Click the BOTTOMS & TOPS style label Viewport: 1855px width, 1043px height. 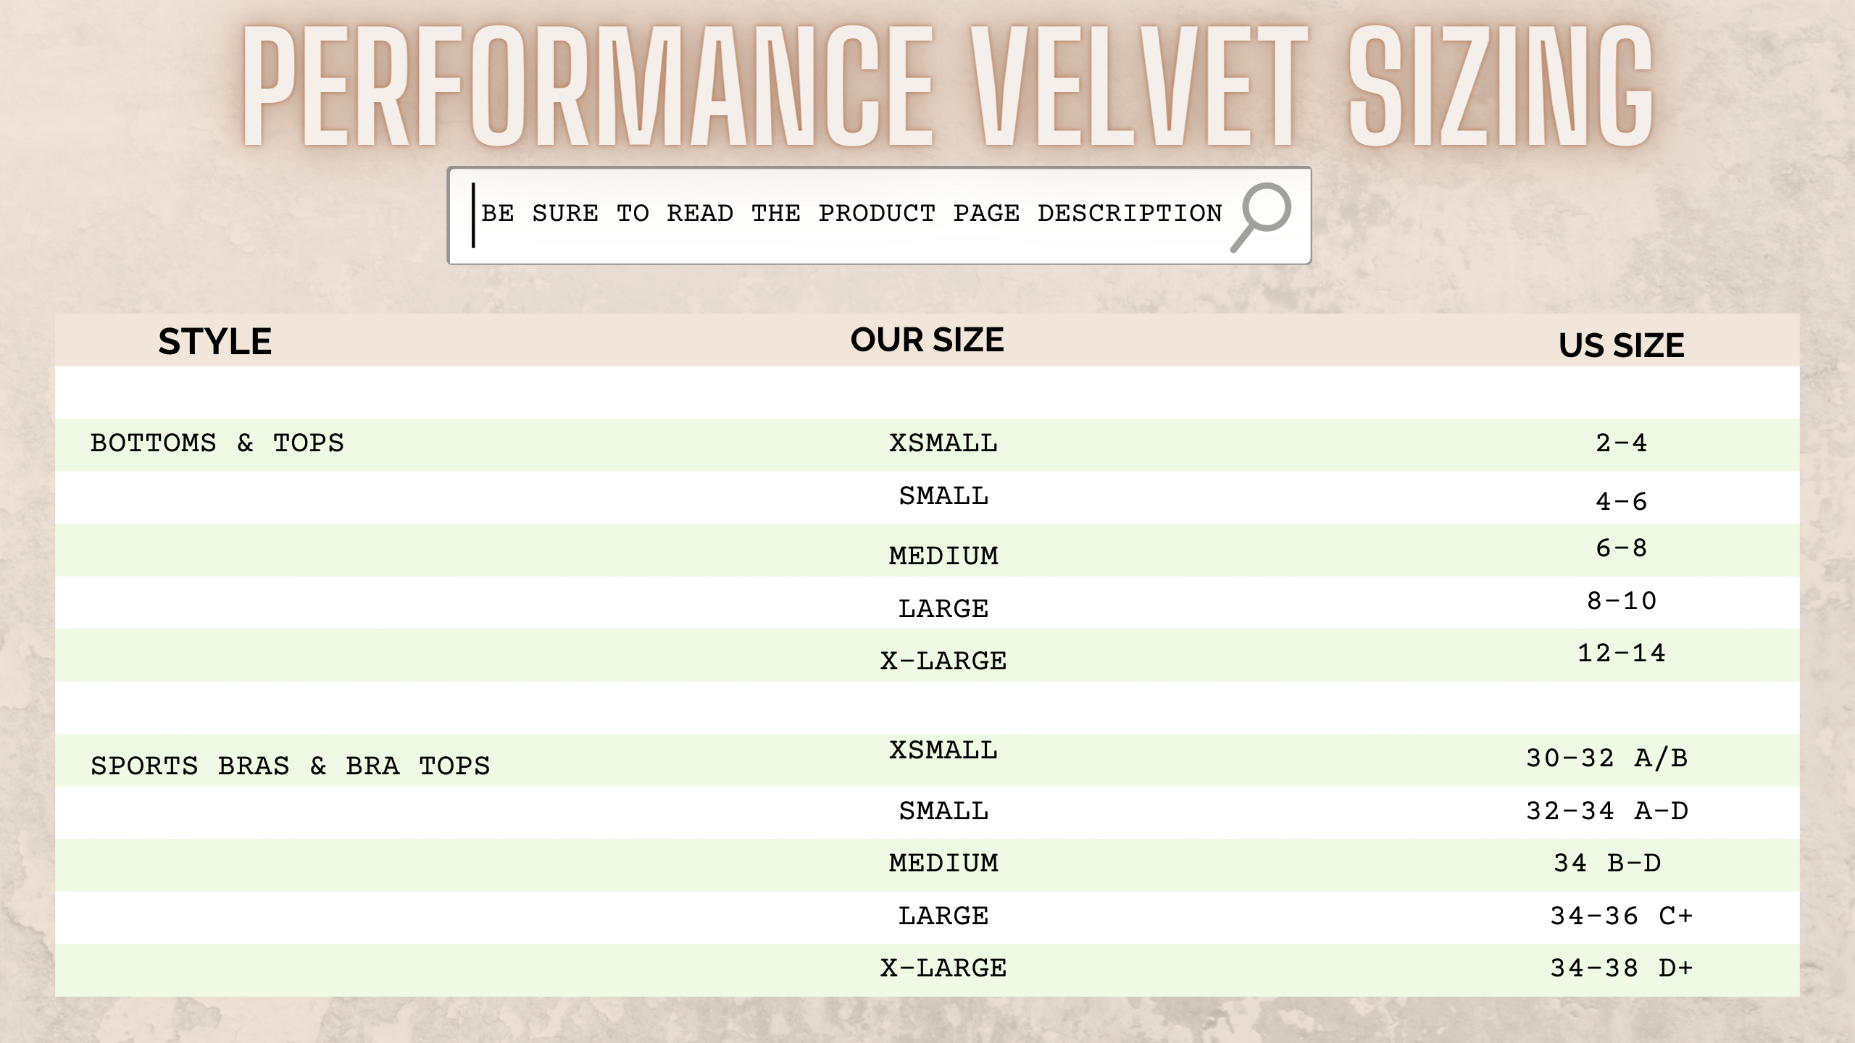click(217, 443)
